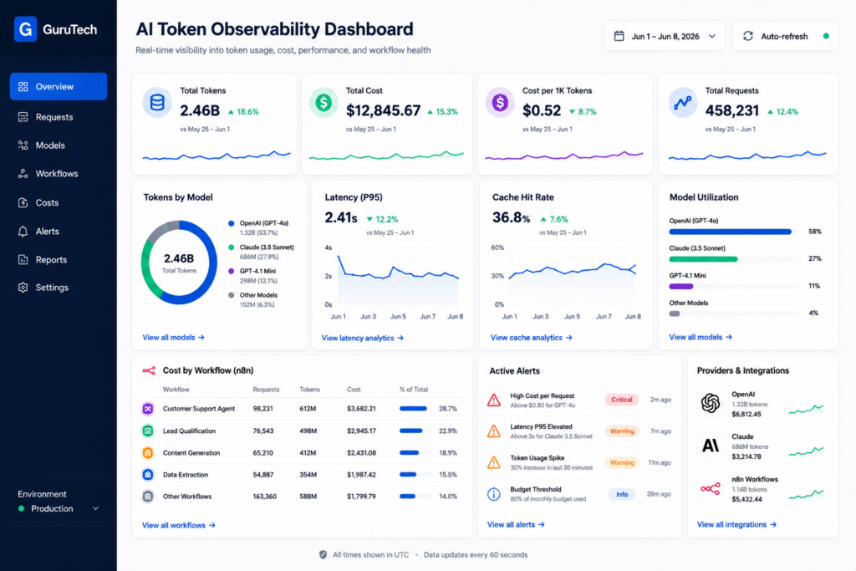Click the Budget Threshold info icon
This screenshot has width=856, height=571.
pyautogui.click(x=493, y=494)
